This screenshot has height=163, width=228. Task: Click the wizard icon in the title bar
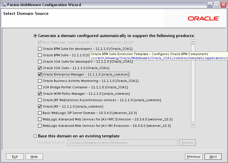4,5
